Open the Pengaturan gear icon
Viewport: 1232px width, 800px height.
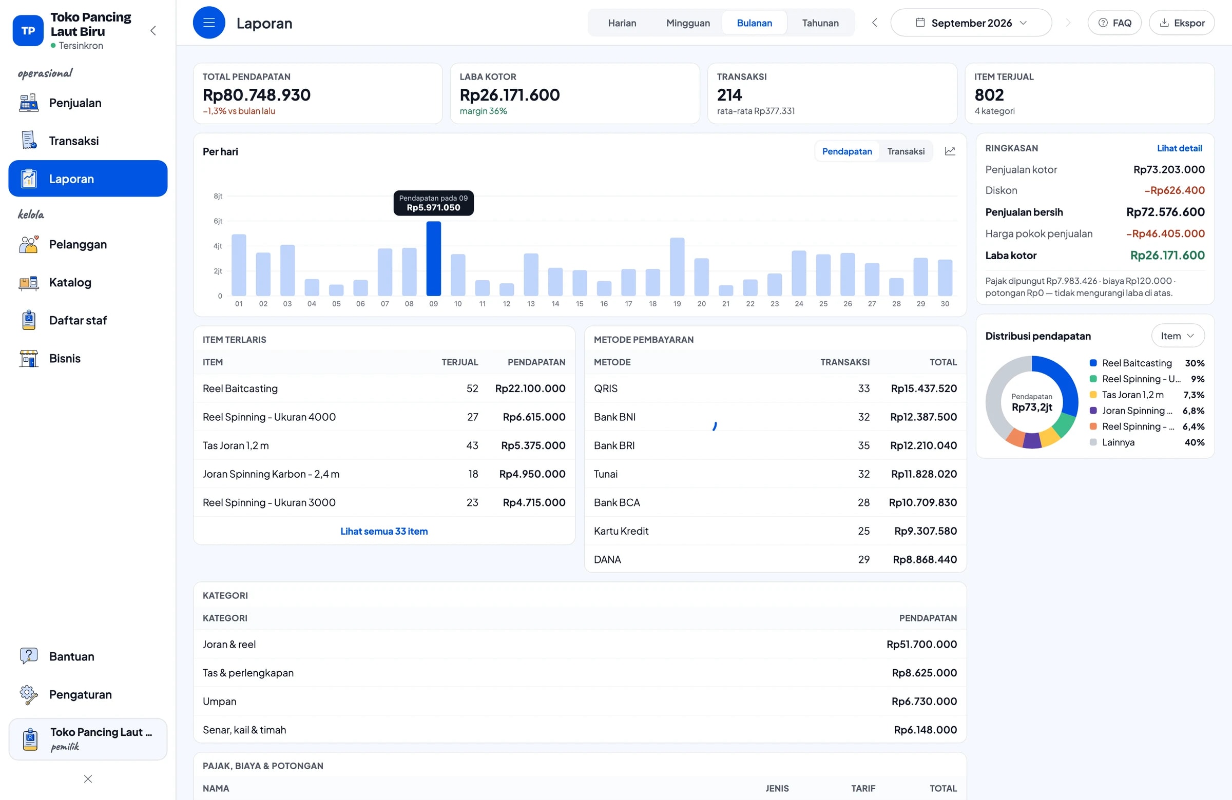[x=28, y=694]
